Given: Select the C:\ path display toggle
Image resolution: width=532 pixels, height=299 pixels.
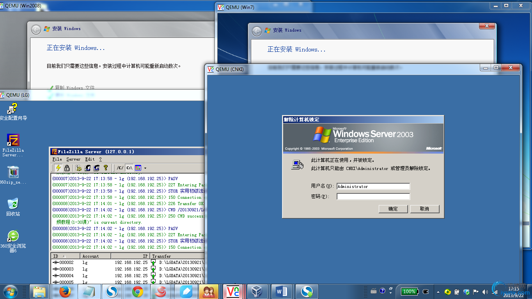Looking at the screenshot, I should point(129,168).
